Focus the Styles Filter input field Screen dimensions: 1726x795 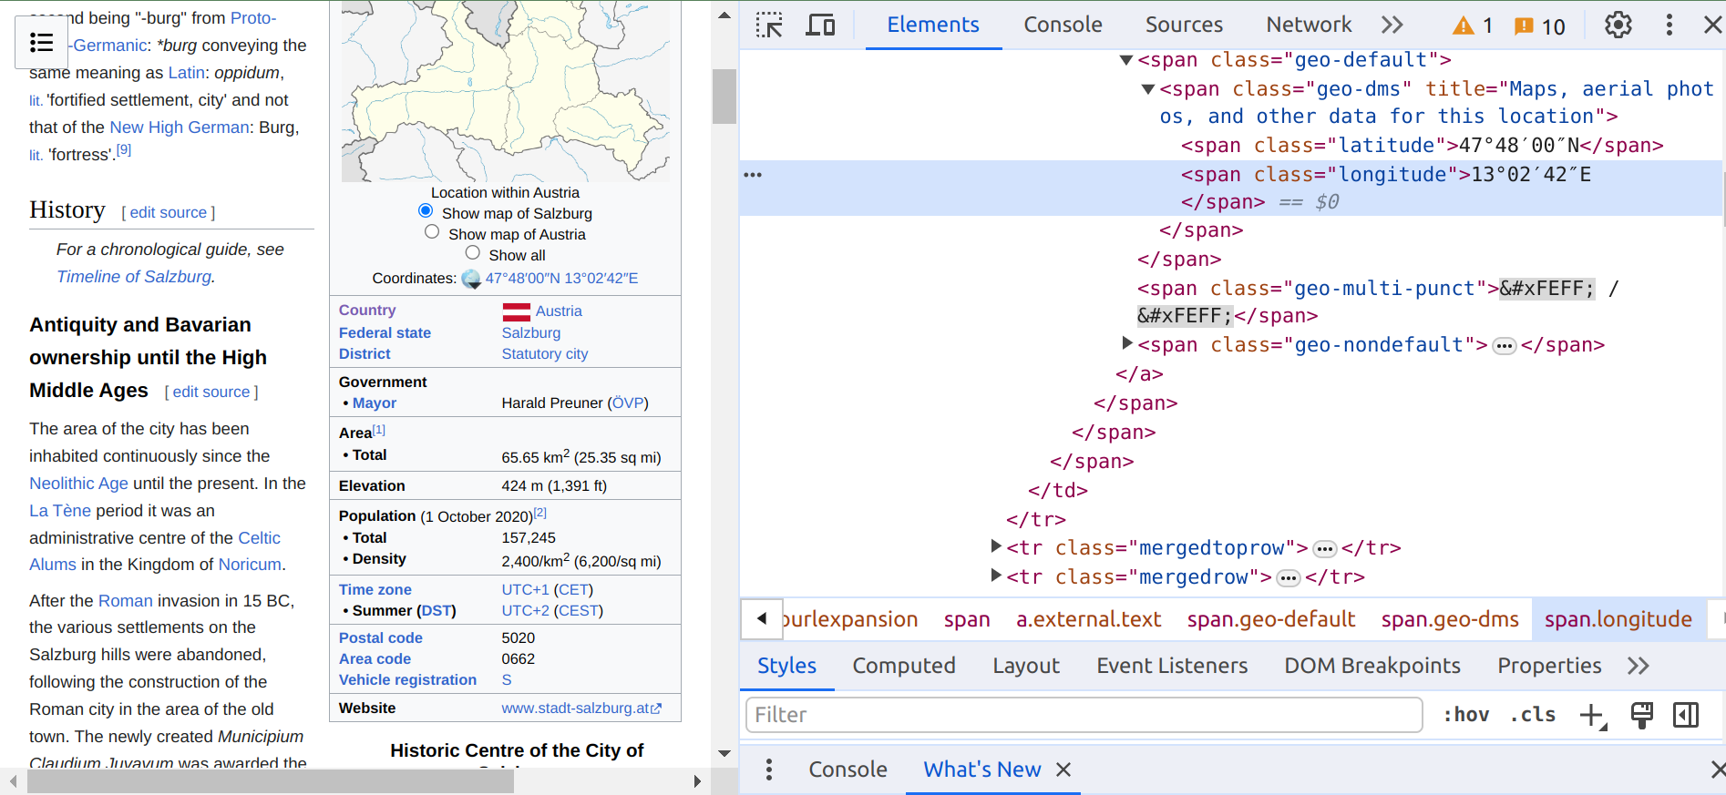click(1084, 715)
